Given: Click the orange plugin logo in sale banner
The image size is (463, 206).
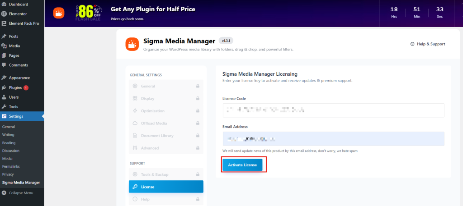Looking at the screenshot, I should 59,13.
